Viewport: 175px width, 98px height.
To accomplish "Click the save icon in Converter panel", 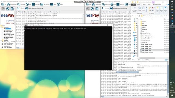I will pos(12,8).
